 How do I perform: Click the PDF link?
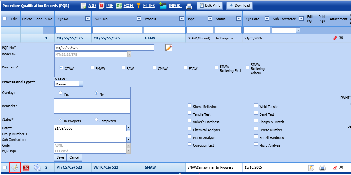point(110,6)
